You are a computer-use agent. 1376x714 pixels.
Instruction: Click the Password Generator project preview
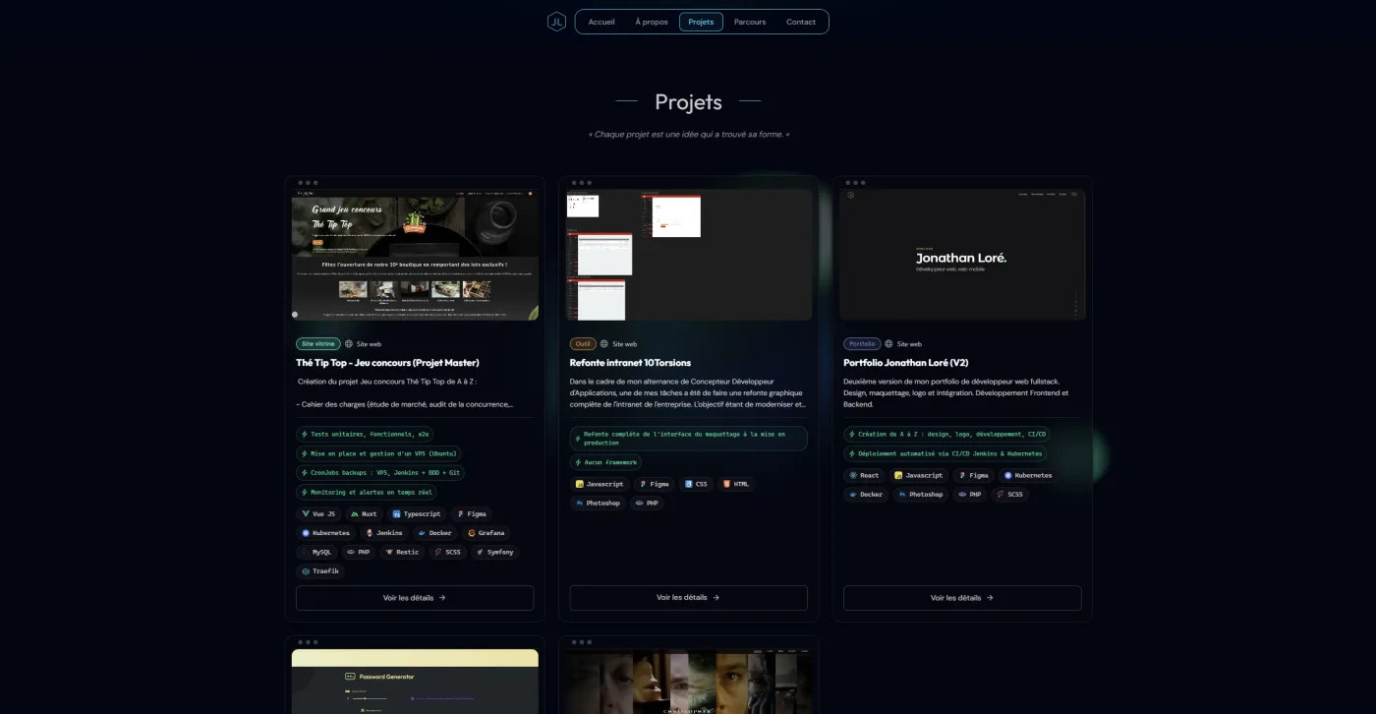tap(415, 681)
